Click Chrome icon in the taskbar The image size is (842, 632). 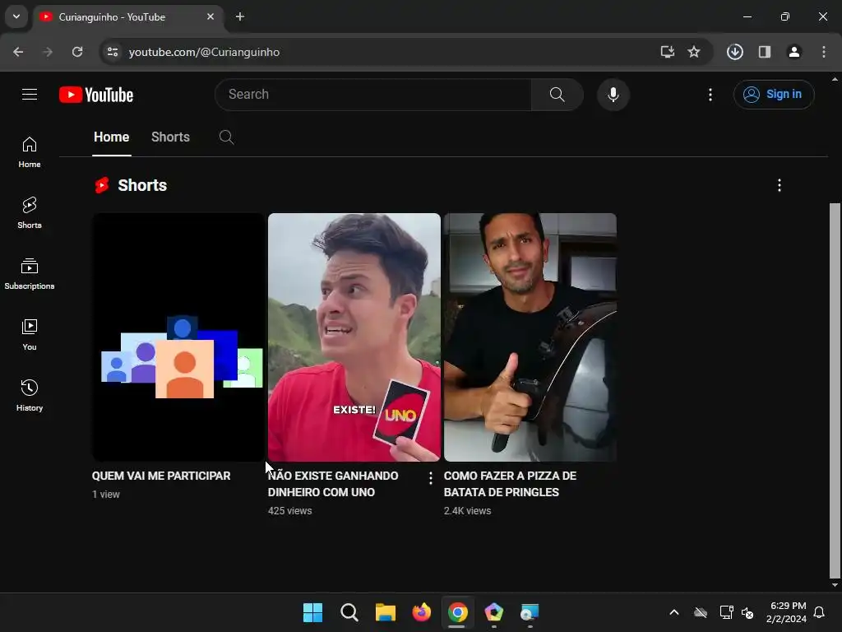coord(457,612)
